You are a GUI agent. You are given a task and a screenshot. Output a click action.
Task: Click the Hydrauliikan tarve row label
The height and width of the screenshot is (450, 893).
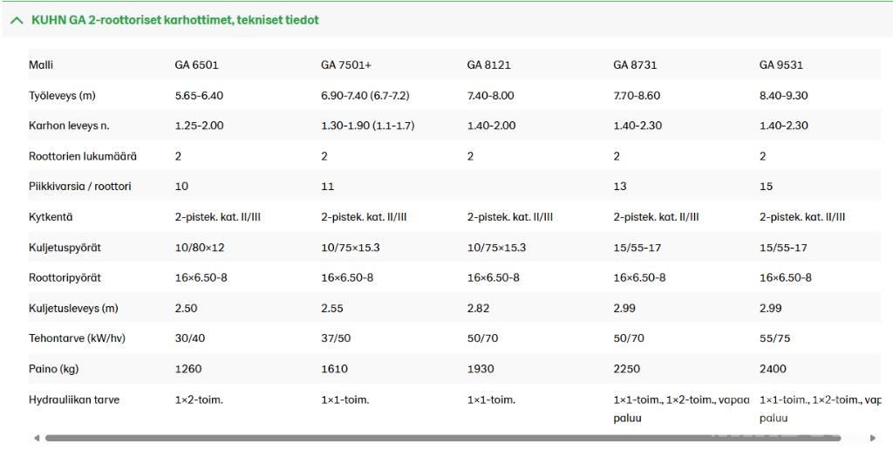pos(74,399)
